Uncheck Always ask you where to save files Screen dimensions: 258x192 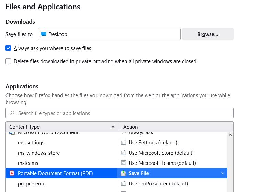[8, 48]
